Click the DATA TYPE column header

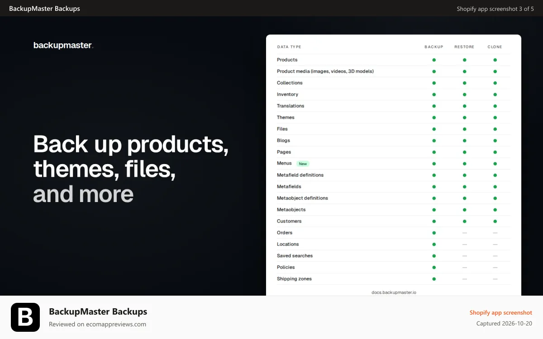[289, 47]
